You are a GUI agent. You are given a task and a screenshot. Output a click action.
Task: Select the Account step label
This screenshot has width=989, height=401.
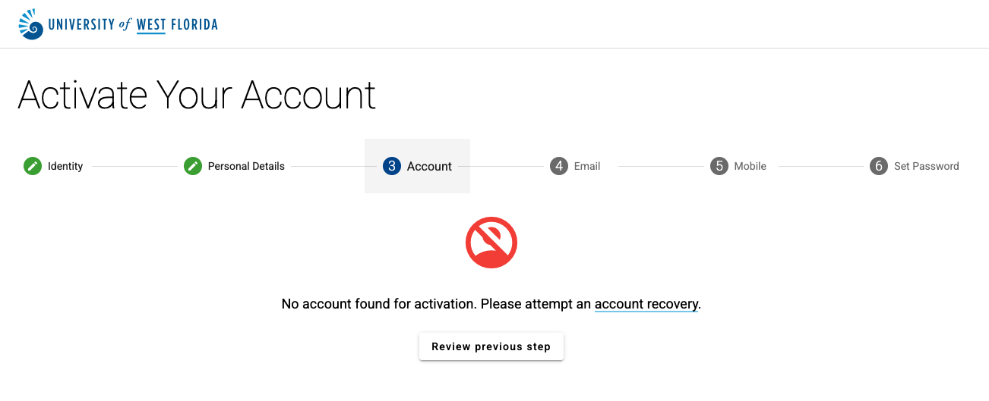coord(429,166)
